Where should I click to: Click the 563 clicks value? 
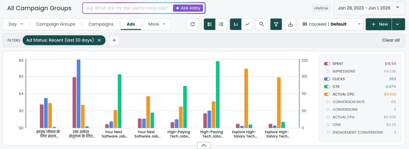pos(393,79)
